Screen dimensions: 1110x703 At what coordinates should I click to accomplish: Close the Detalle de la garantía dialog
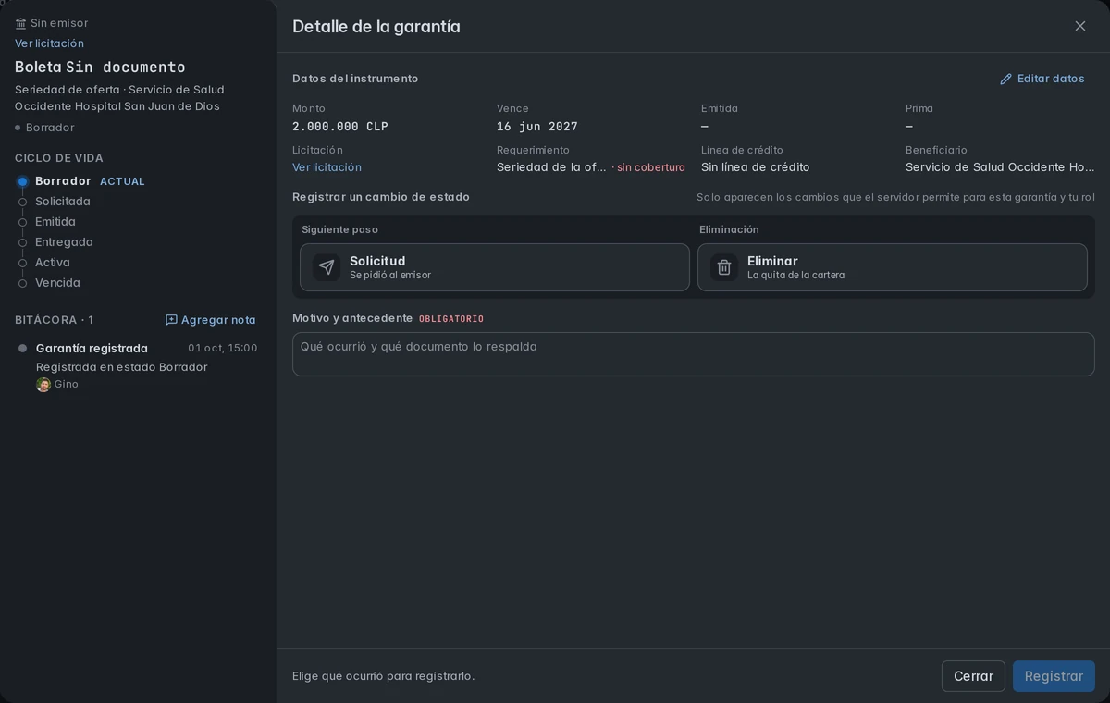1080,26
